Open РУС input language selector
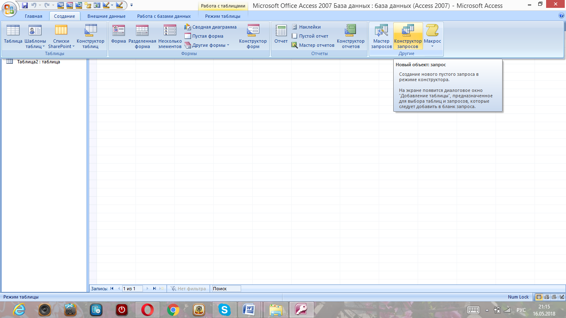566x318 pixels. click(x=521, y=310)
